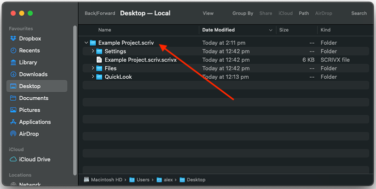Click Macintosh HD disk icon in path bar
376x189 pixels.
86,179
